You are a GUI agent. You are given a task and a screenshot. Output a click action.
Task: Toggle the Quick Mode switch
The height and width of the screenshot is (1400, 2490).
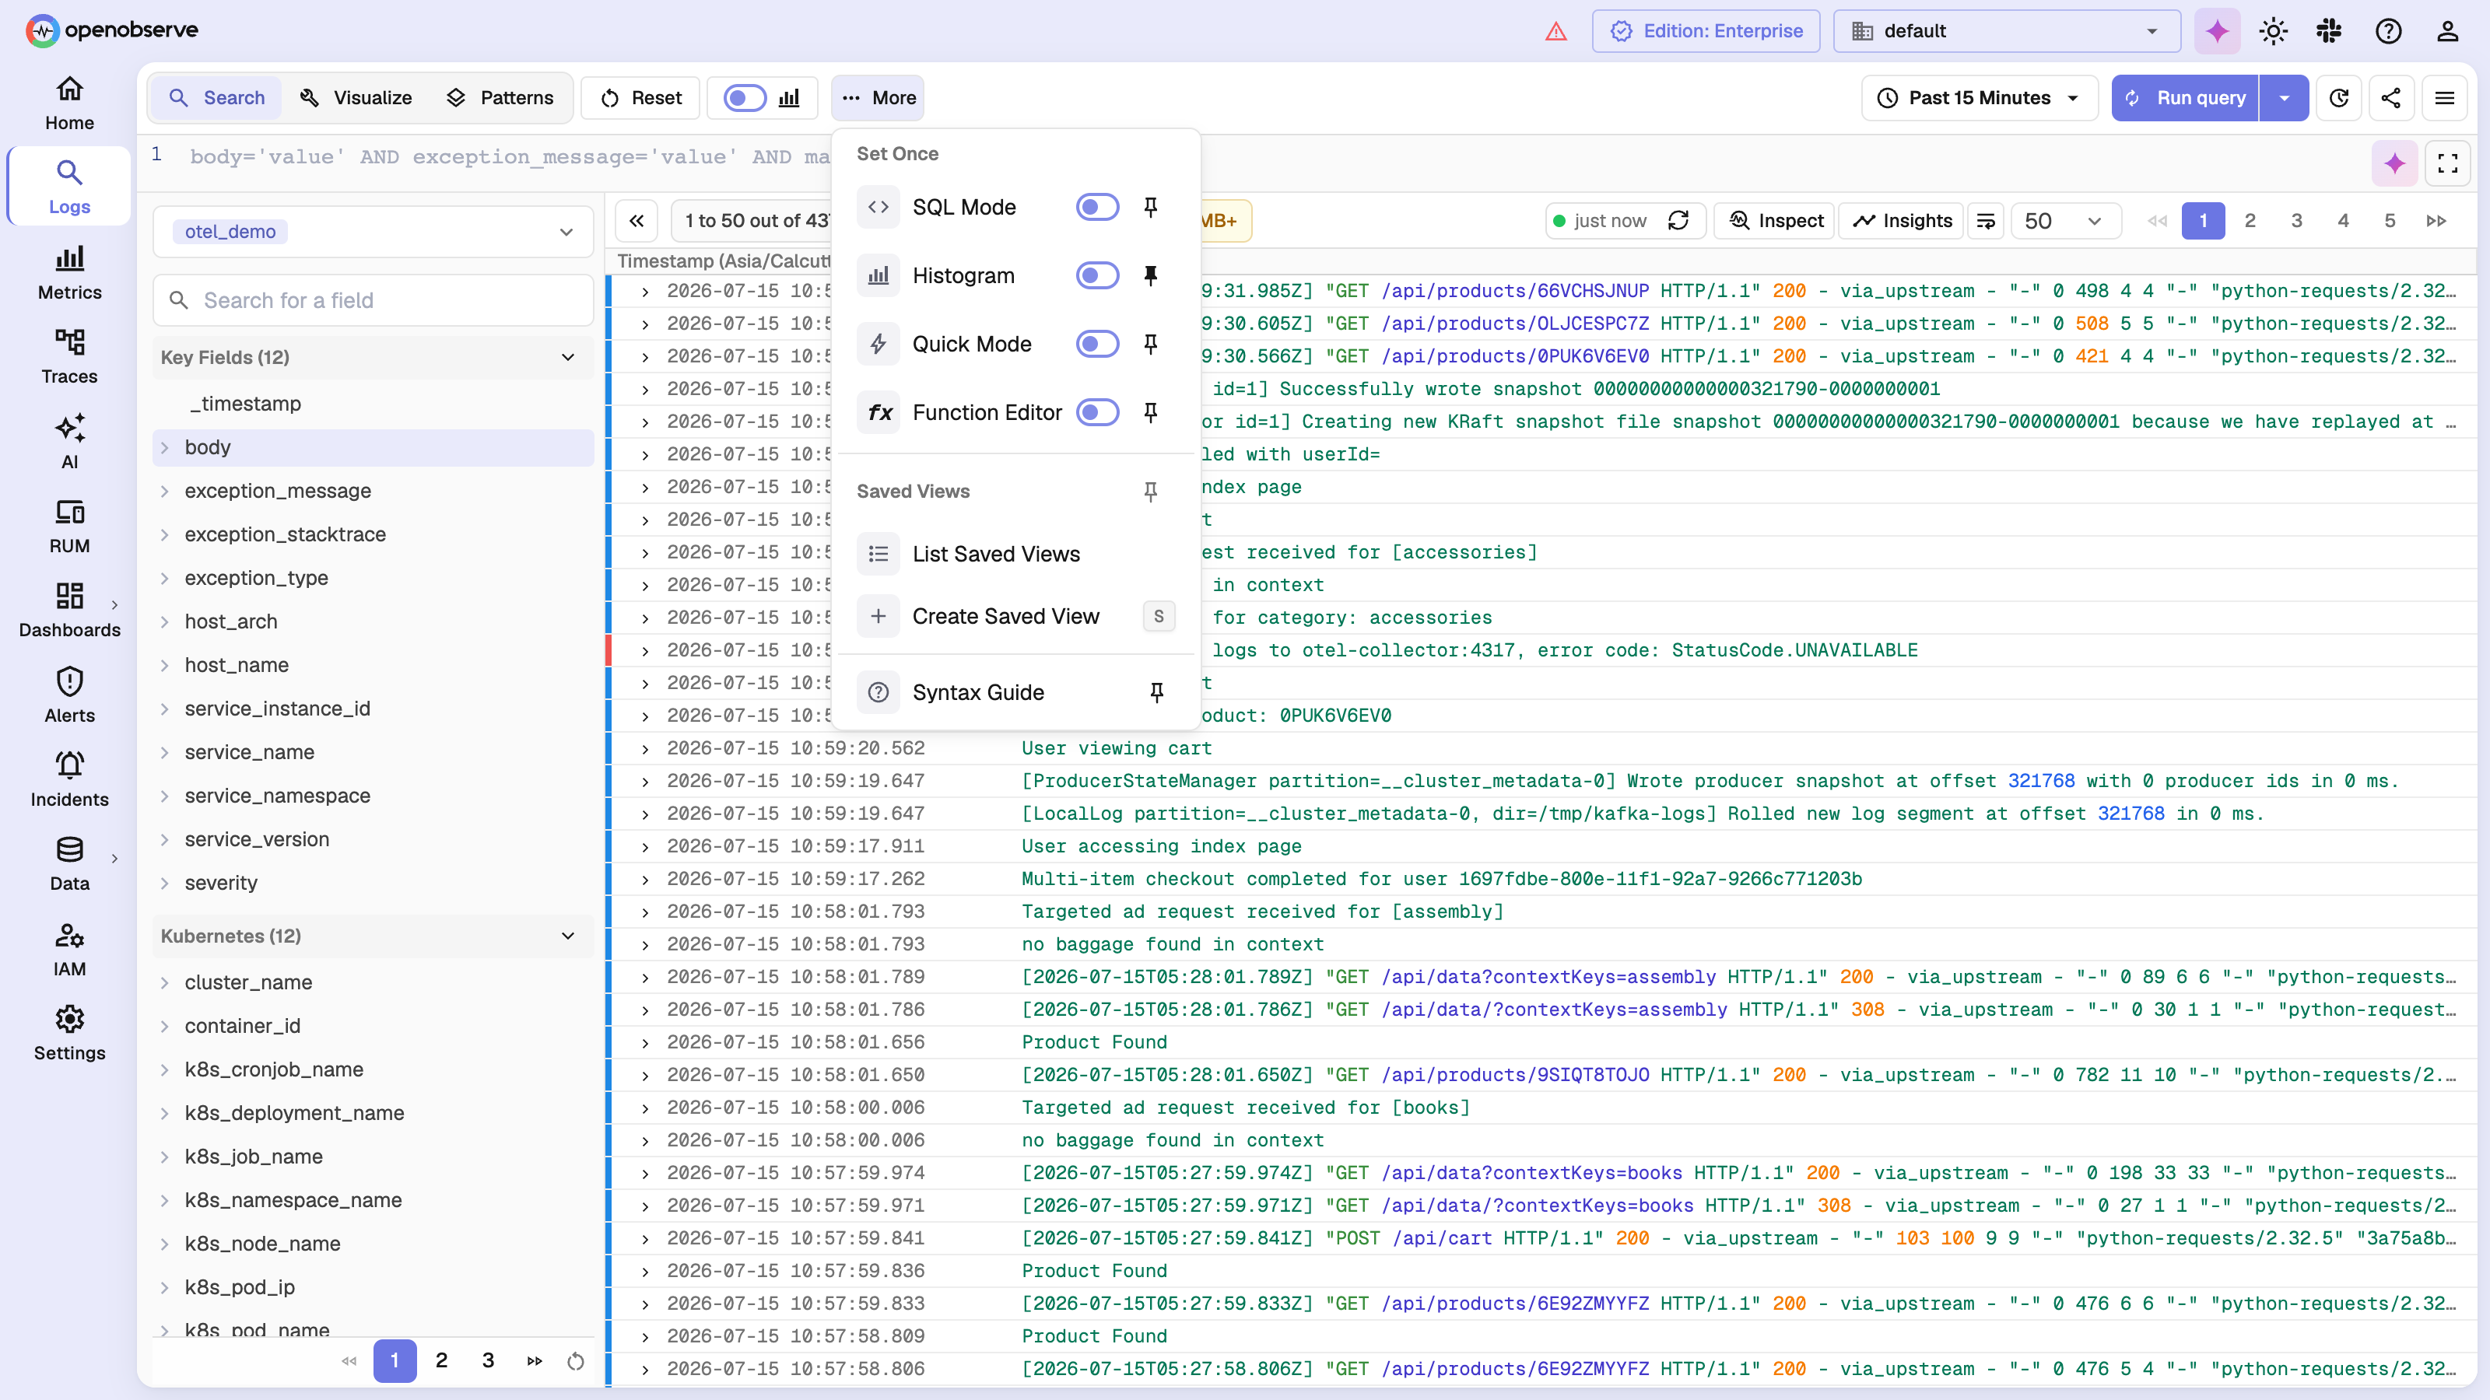[x=1097, y=344]
